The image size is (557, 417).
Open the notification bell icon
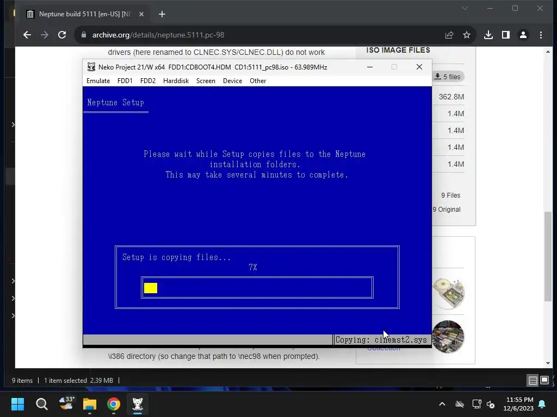click(542, 404)
